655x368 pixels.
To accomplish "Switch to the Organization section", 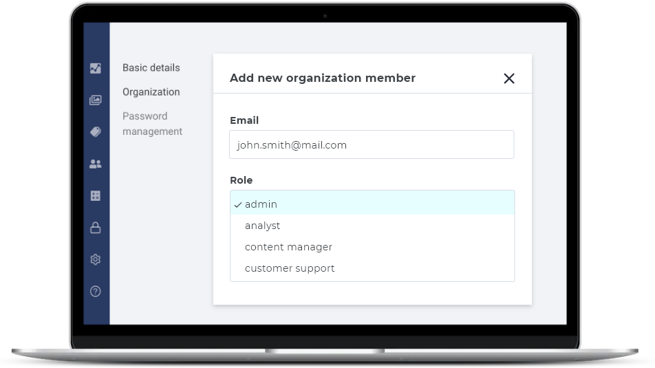I will pyautogui.click(x=151, y=91).
